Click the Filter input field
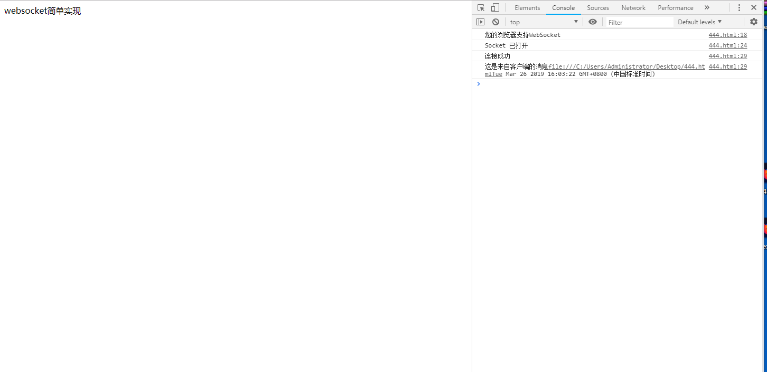Image resolution: width=767 pixels, height=372 pixels. (x=639, y=22)
